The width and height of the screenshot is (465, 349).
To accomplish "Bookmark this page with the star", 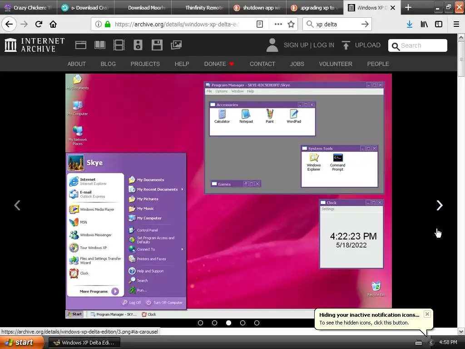I will click(x=291, y=25).
